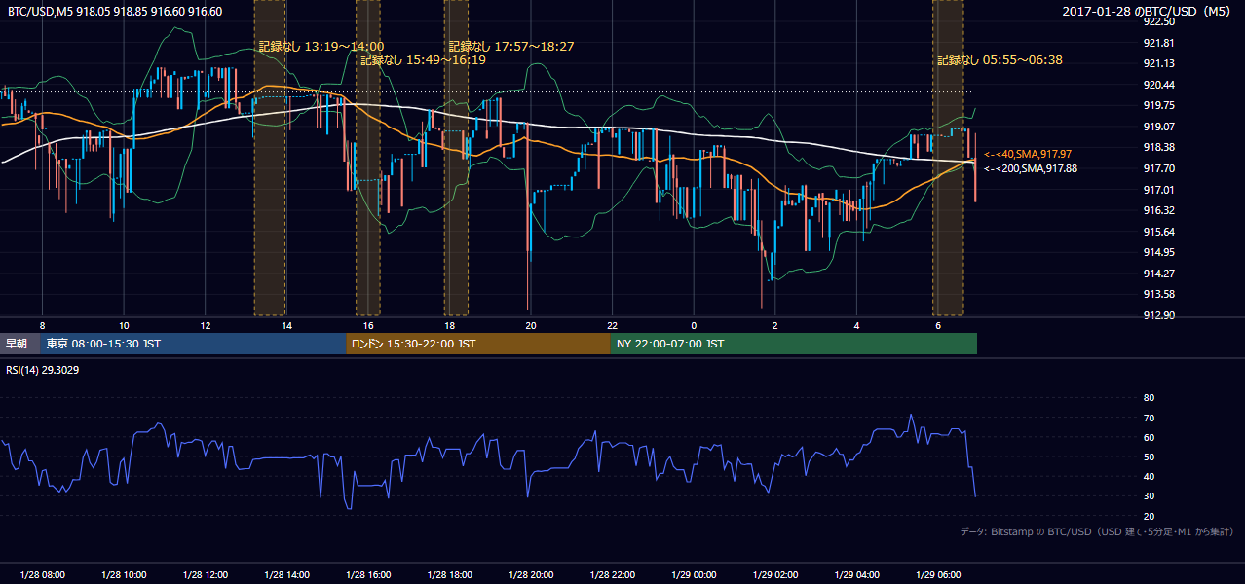Select the 記録なし 13:19～14:00 label

[x=321, y=47]
